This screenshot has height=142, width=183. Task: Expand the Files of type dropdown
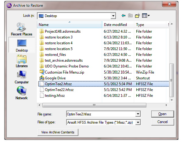pyautogui.click(x=138, y=122)
